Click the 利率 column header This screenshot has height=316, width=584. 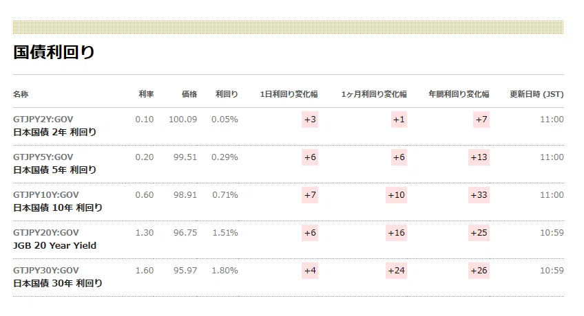pos(146,94)
